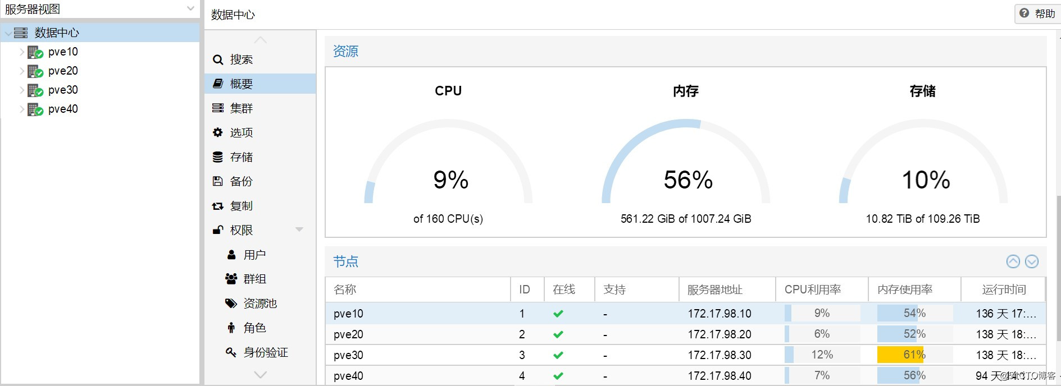
Task: Click the 复制 retweet icon
Action: pos(218,206)
